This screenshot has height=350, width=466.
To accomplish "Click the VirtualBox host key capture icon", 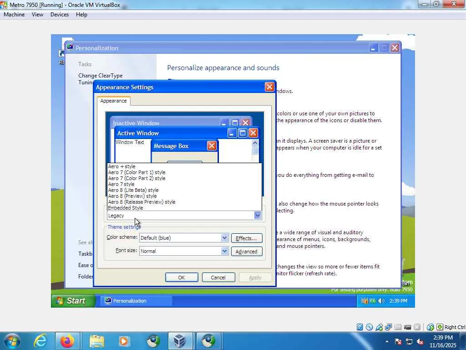I will point(440,327).
